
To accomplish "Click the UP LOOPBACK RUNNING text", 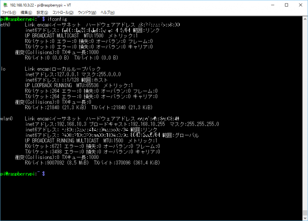I will tap(48, 86).
